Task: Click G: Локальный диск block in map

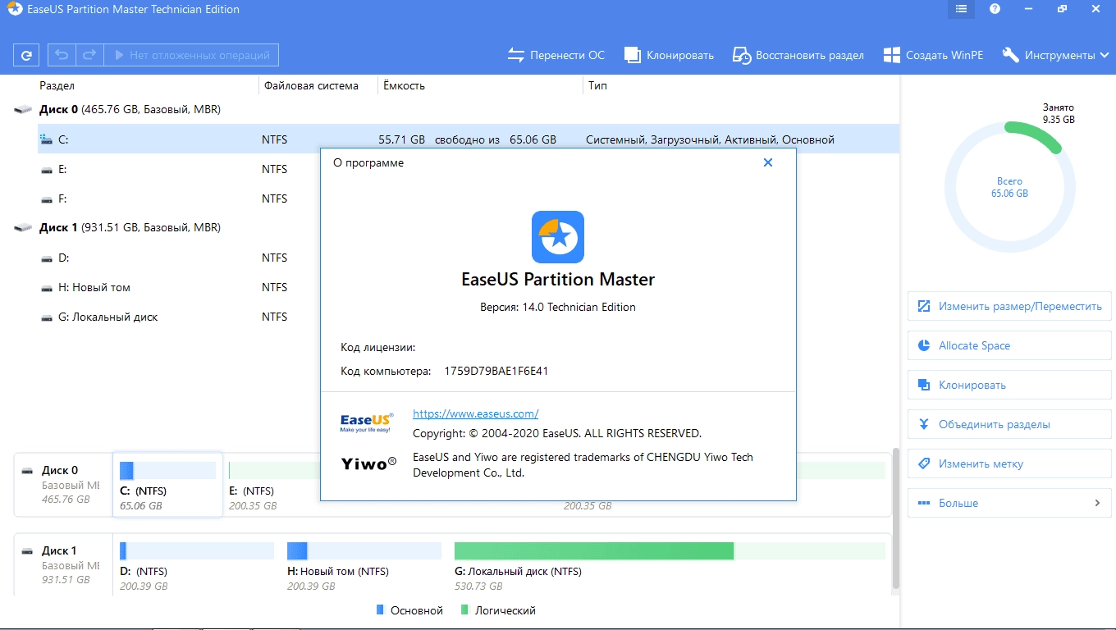Action: (670, 567)
